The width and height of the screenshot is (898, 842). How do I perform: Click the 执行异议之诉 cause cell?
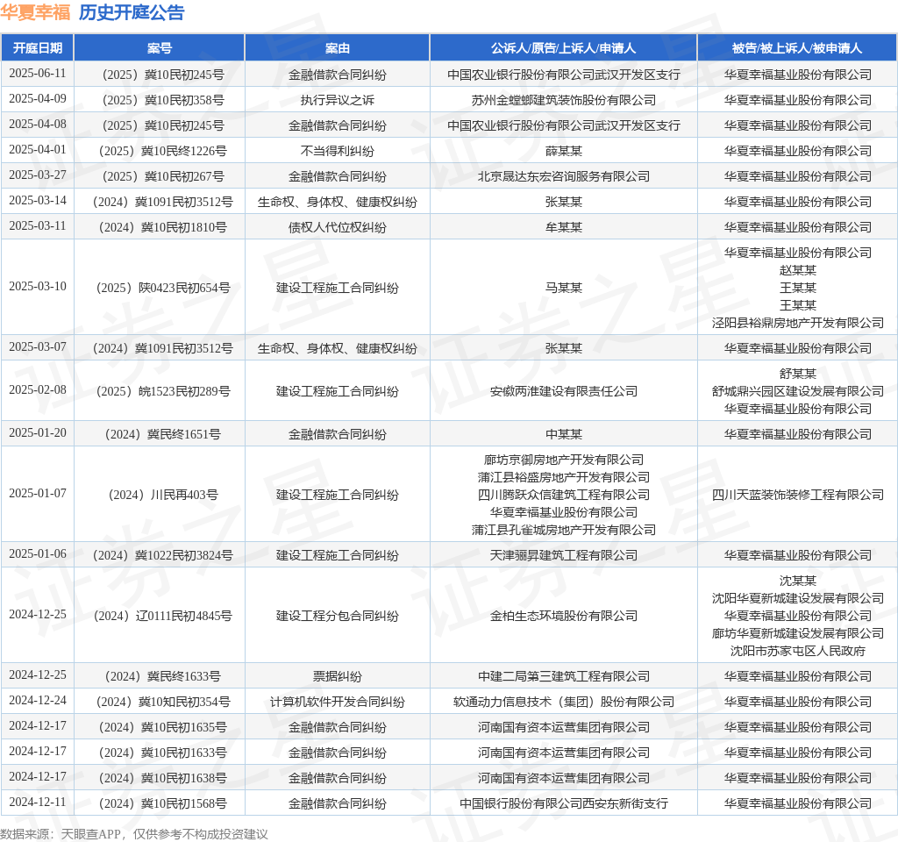(x=338, y=100)
